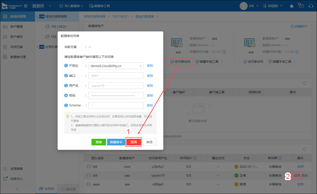
Task: Click the help icon beside 有效期 column header
Action: coord(279,158)
